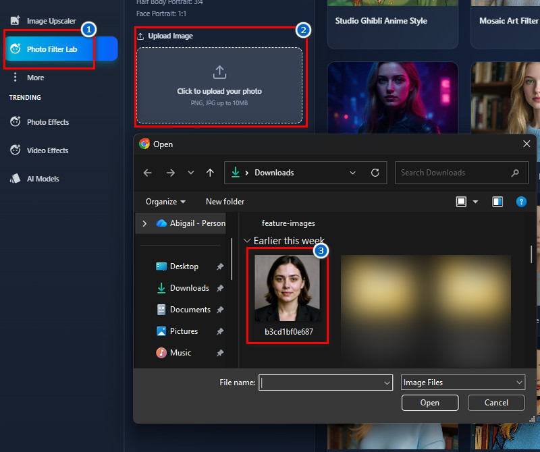Screen dimensions: 540x452
Task: Click the Cancel button
Action: point(496,403)
